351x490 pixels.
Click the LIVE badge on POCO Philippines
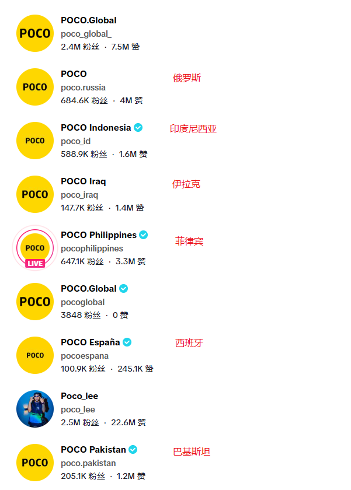pos(35,263)
